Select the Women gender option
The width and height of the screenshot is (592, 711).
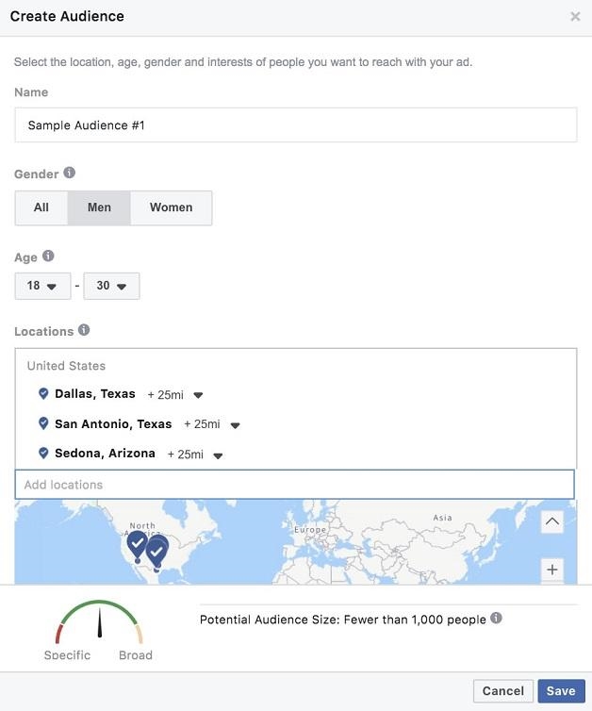coord(171,207)
